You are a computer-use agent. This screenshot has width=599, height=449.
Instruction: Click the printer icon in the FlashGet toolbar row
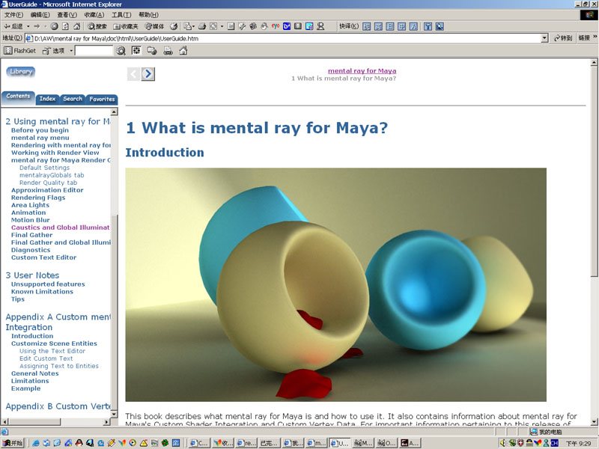click(168, 50)
